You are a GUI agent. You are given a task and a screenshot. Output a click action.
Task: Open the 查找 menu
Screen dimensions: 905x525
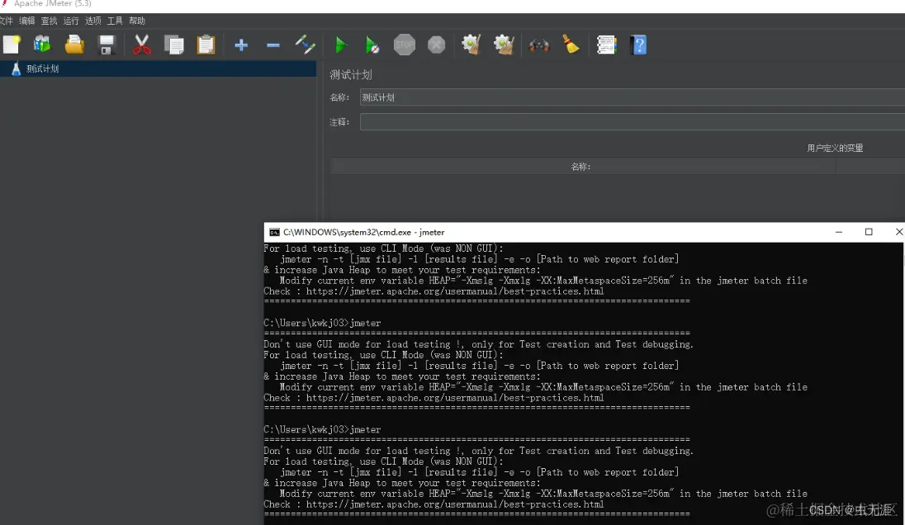[x=49, y=21]
